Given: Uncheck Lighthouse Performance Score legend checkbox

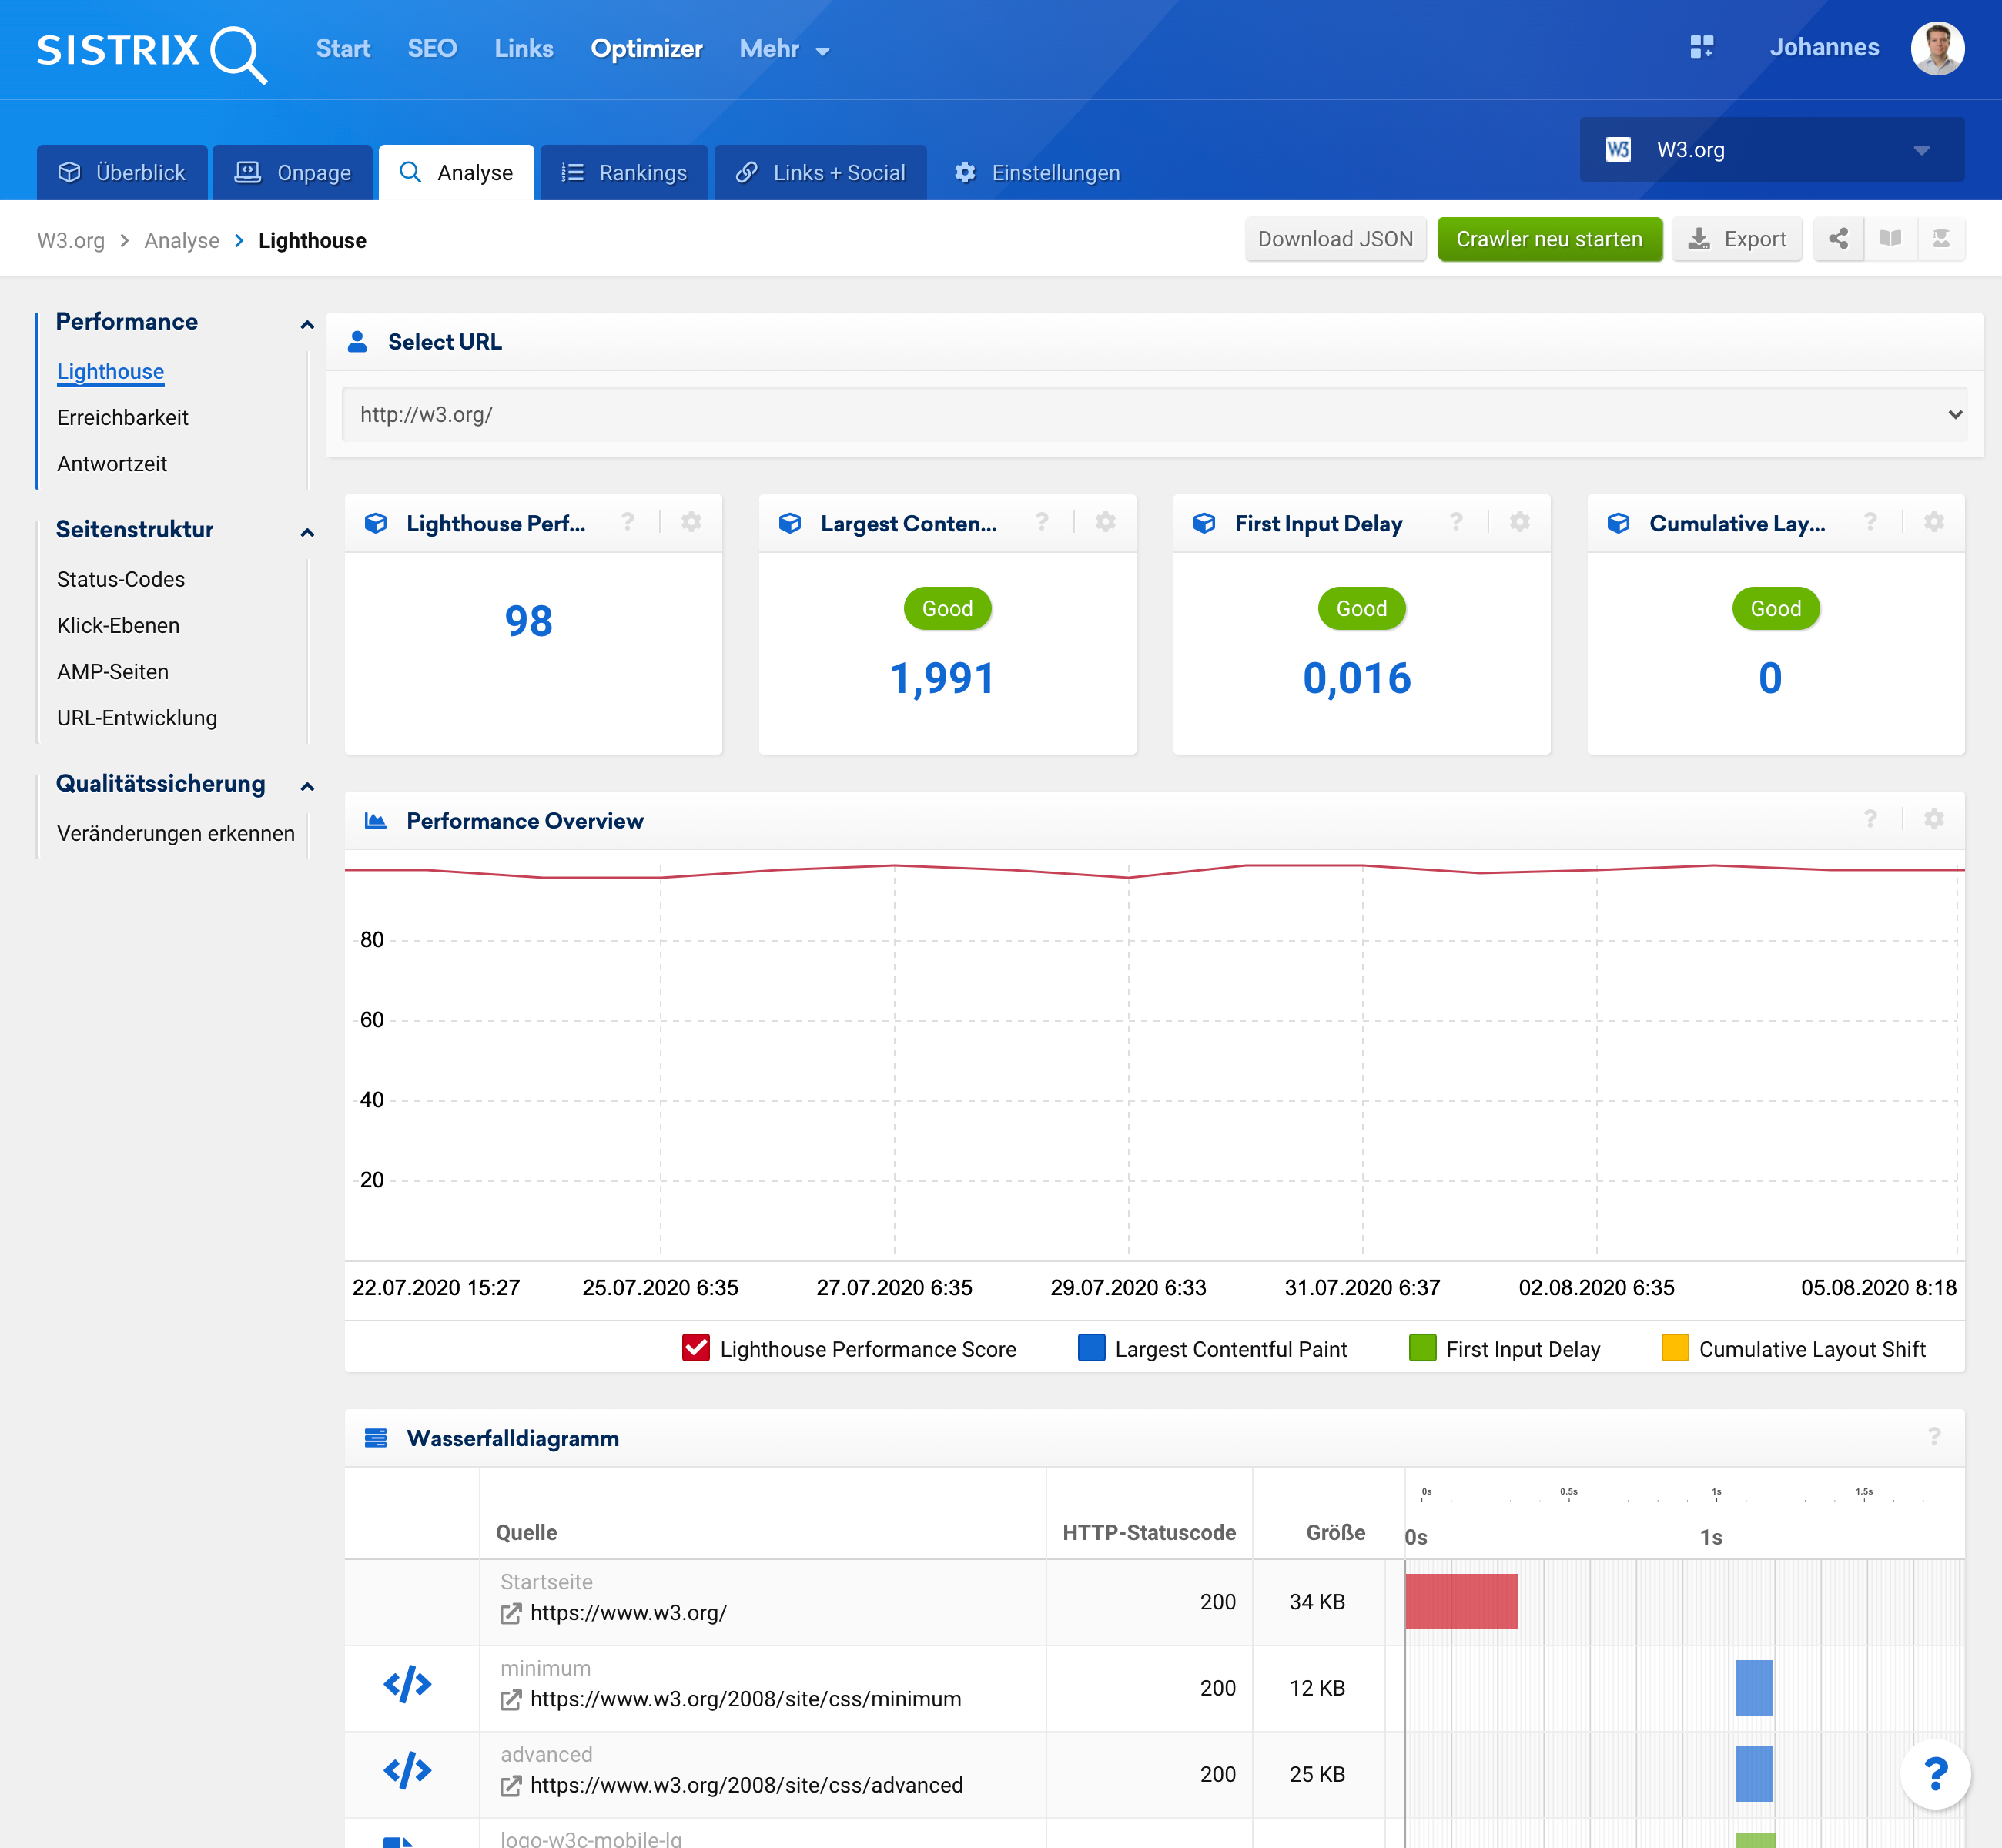Looking at the screenshot, I should coord(695,1348).
